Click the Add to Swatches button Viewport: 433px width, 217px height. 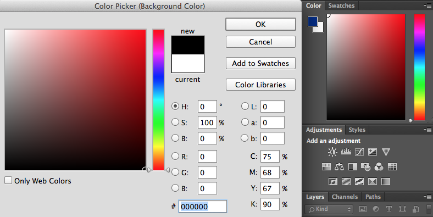[260, 63]
